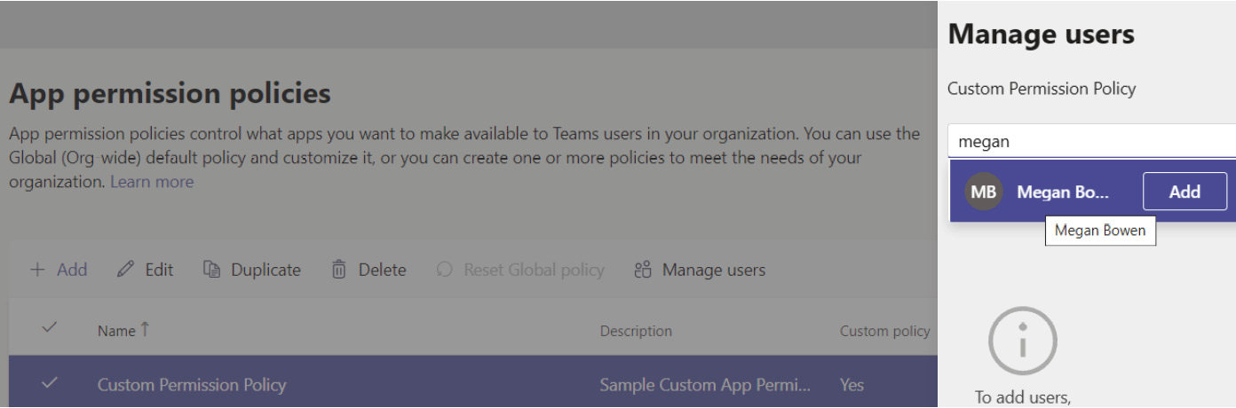Click the Duplicate toolbar label
Viewport: 1236px width, 408px height.
[x=265, y=270]
